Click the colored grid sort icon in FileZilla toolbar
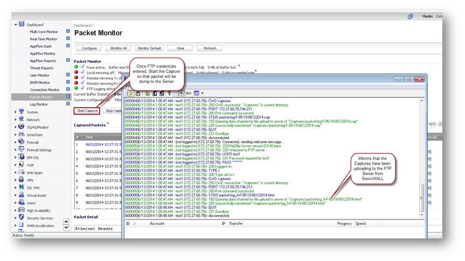The image size is (465, 261). coord(196,93)
